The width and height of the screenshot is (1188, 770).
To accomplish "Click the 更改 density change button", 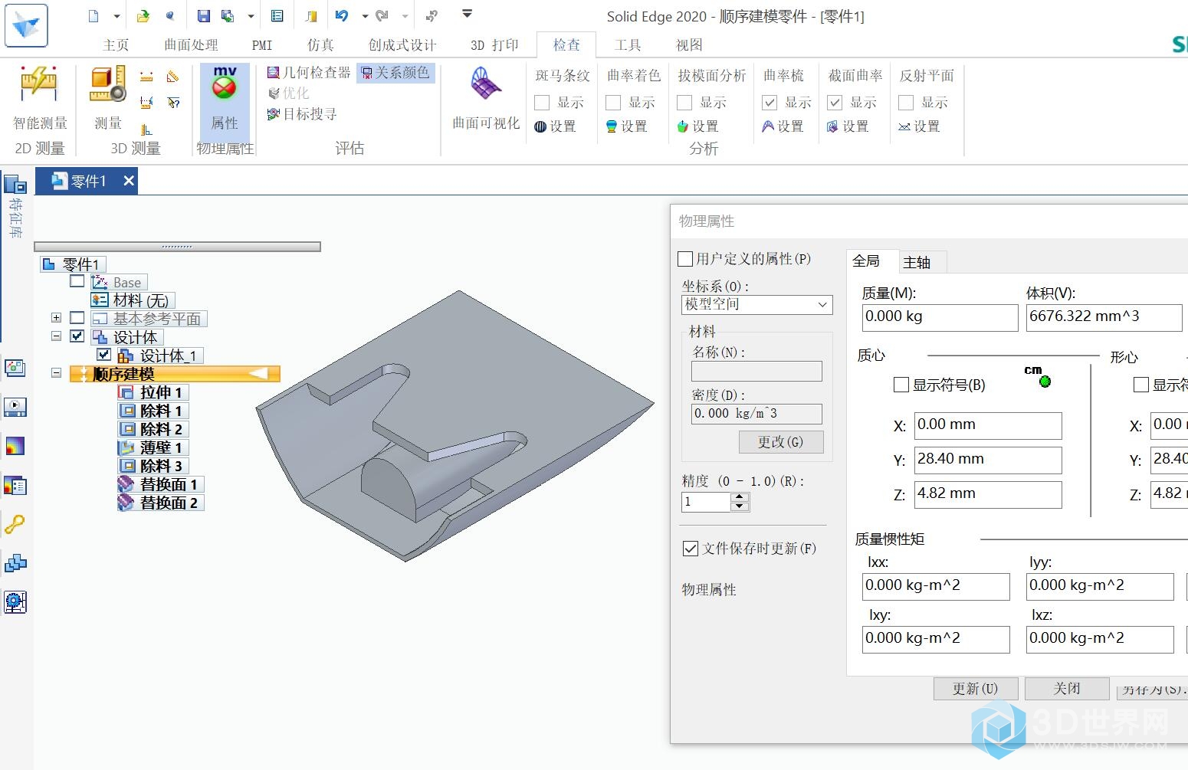I will tap(781, 442).
